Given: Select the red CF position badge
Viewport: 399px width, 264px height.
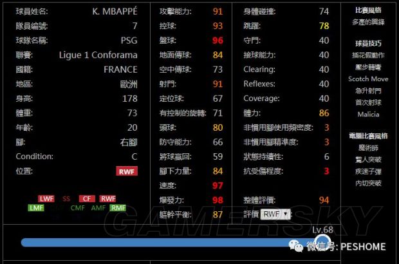Looking at the screenshot, I should (87, 198).
